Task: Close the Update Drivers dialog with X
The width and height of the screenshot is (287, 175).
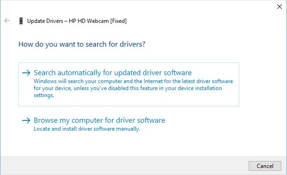Action: (x=280, y=7)
